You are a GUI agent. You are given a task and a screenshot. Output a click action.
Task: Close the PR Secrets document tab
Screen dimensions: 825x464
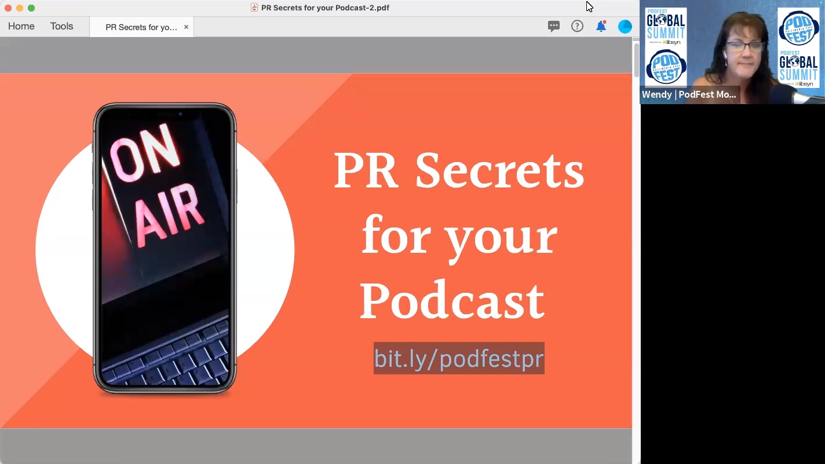pos(185,27)
